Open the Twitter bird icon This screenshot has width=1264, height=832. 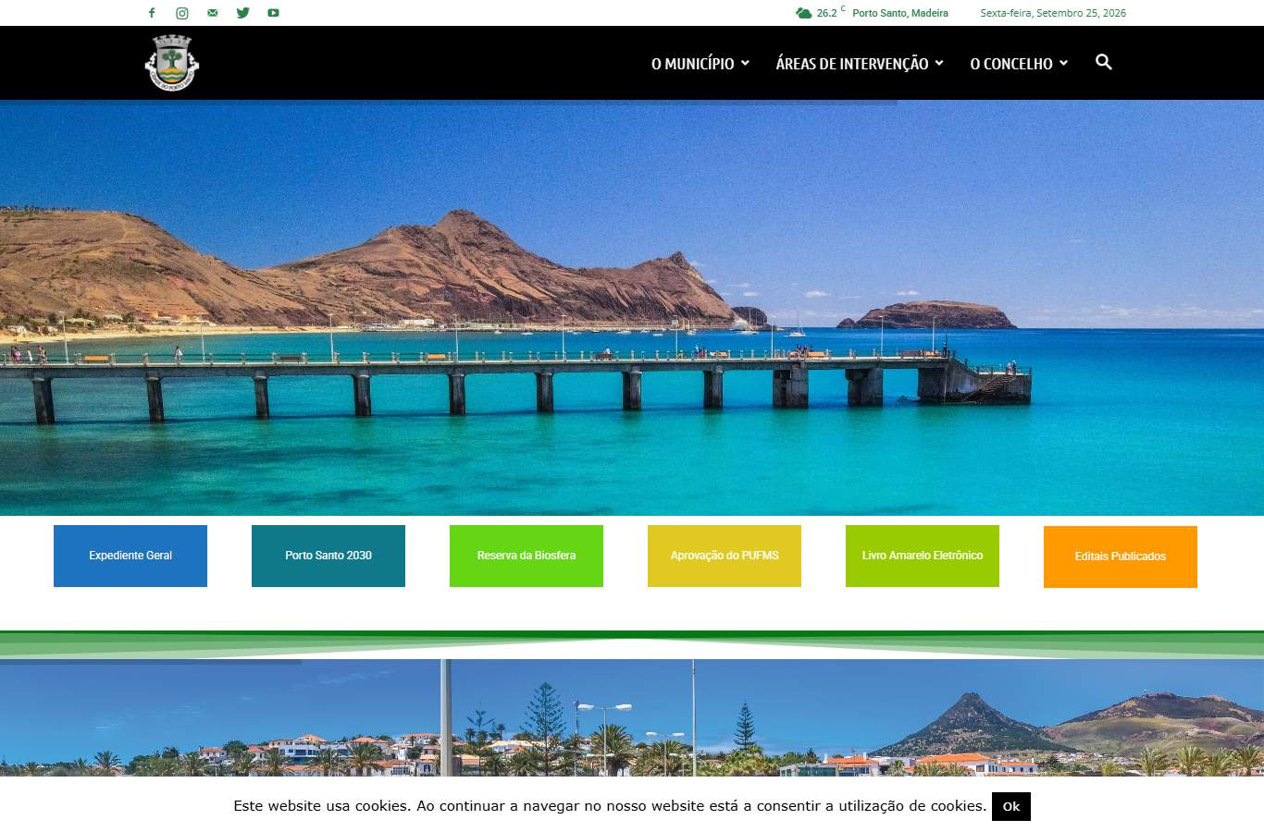point(243,13)
